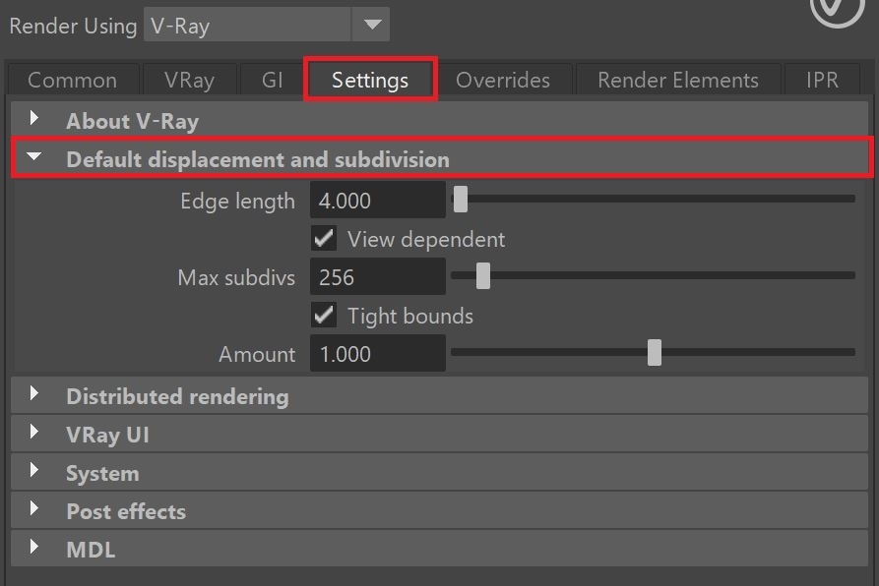This screenshot has width=879, height=586.
Task: Click the Max subdivs value field
Action: tap(378, 277)
